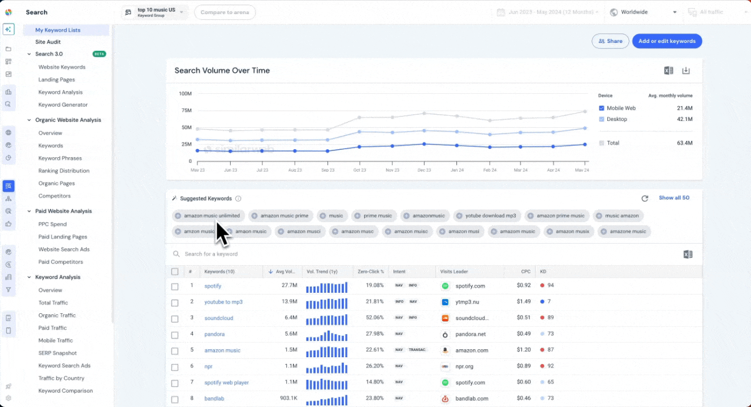The image size is (751, 407).
Task: Click the Excel export icon above the keyword table
Action: coord(688,254)
